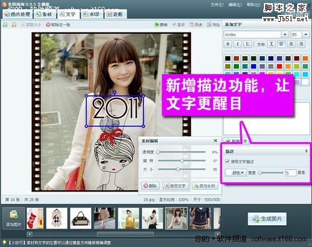The width and height of the screenshot is (312, 247).
Task: Click the 修改文字 button
Action: point(176,186)
